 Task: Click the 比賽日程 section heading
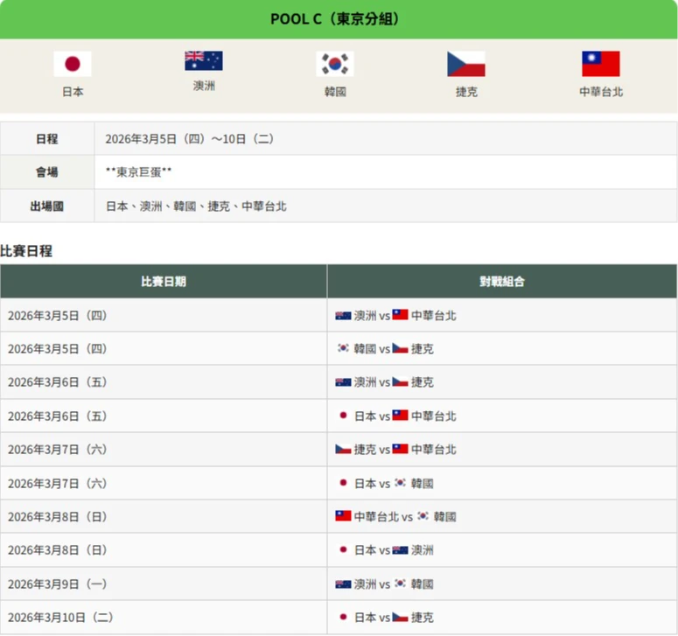26,250
